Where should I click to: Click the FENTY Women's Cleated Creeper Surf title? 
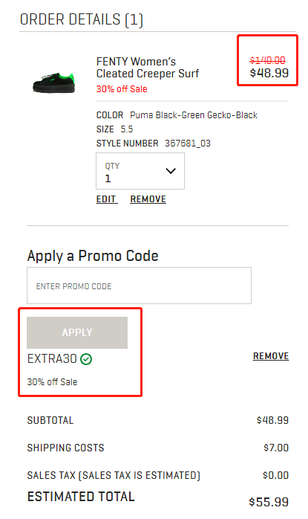click(x=148, y=68)
